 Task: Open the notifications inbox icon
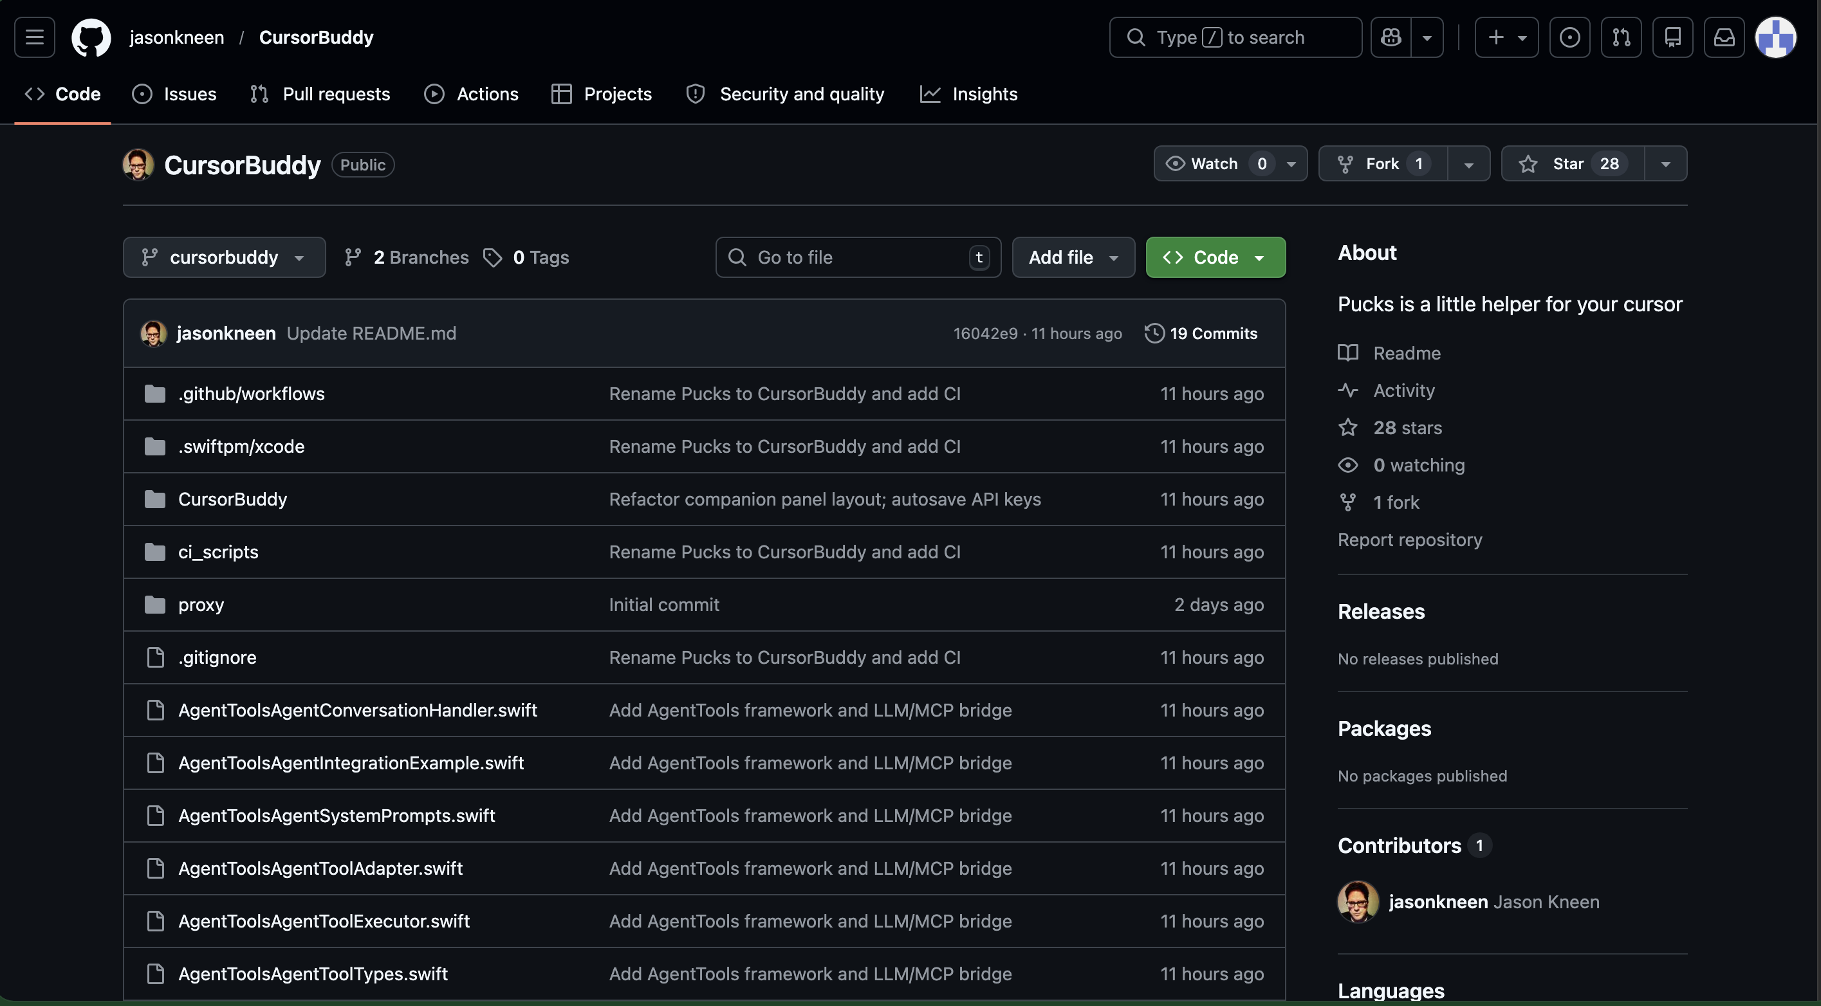(x=1724, y=37)
